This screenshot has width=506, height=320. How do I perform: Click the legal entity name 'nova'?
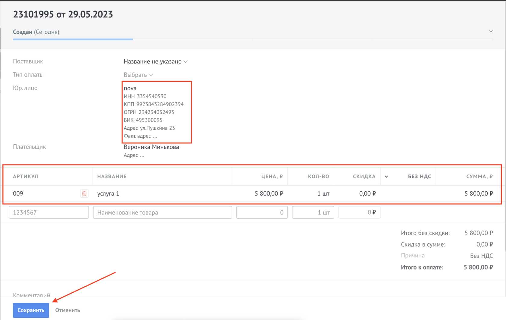130,88
